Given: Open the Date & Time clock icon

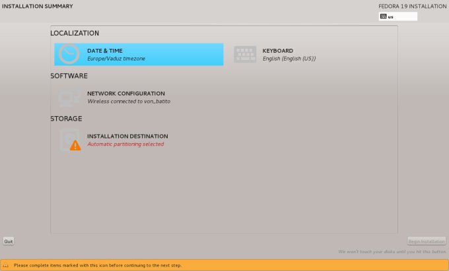Looking at the screenshot, I should point(69,54).
